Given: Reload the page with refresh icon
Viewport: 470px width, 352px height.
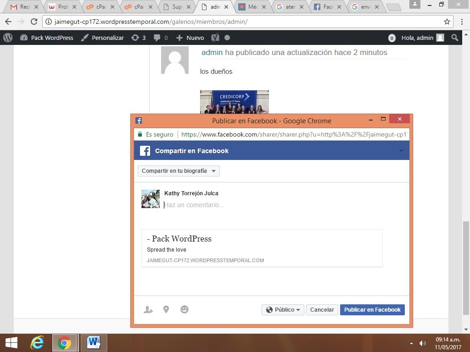Looking at the screenshot, I should (34, 22).
